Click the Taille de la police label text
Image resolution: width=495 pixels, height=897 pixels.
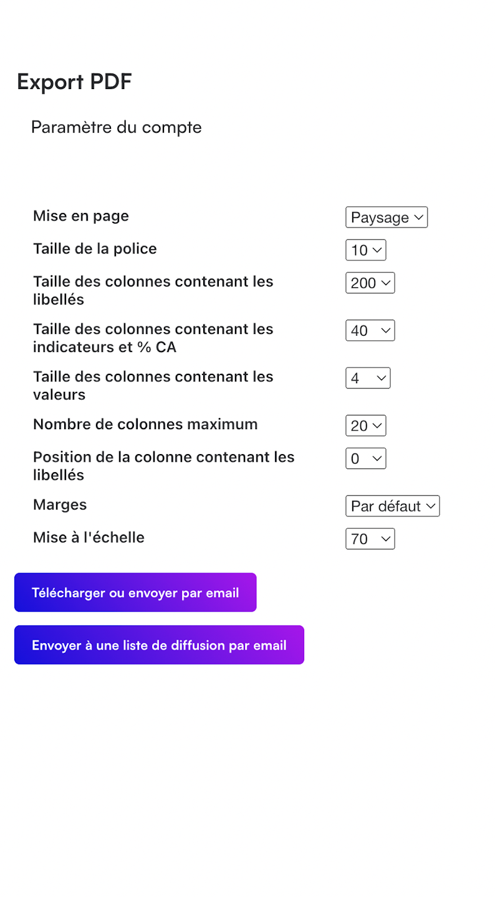click(95, 249)
